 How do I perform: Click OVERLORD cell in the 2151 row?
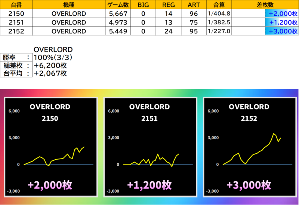69,22
